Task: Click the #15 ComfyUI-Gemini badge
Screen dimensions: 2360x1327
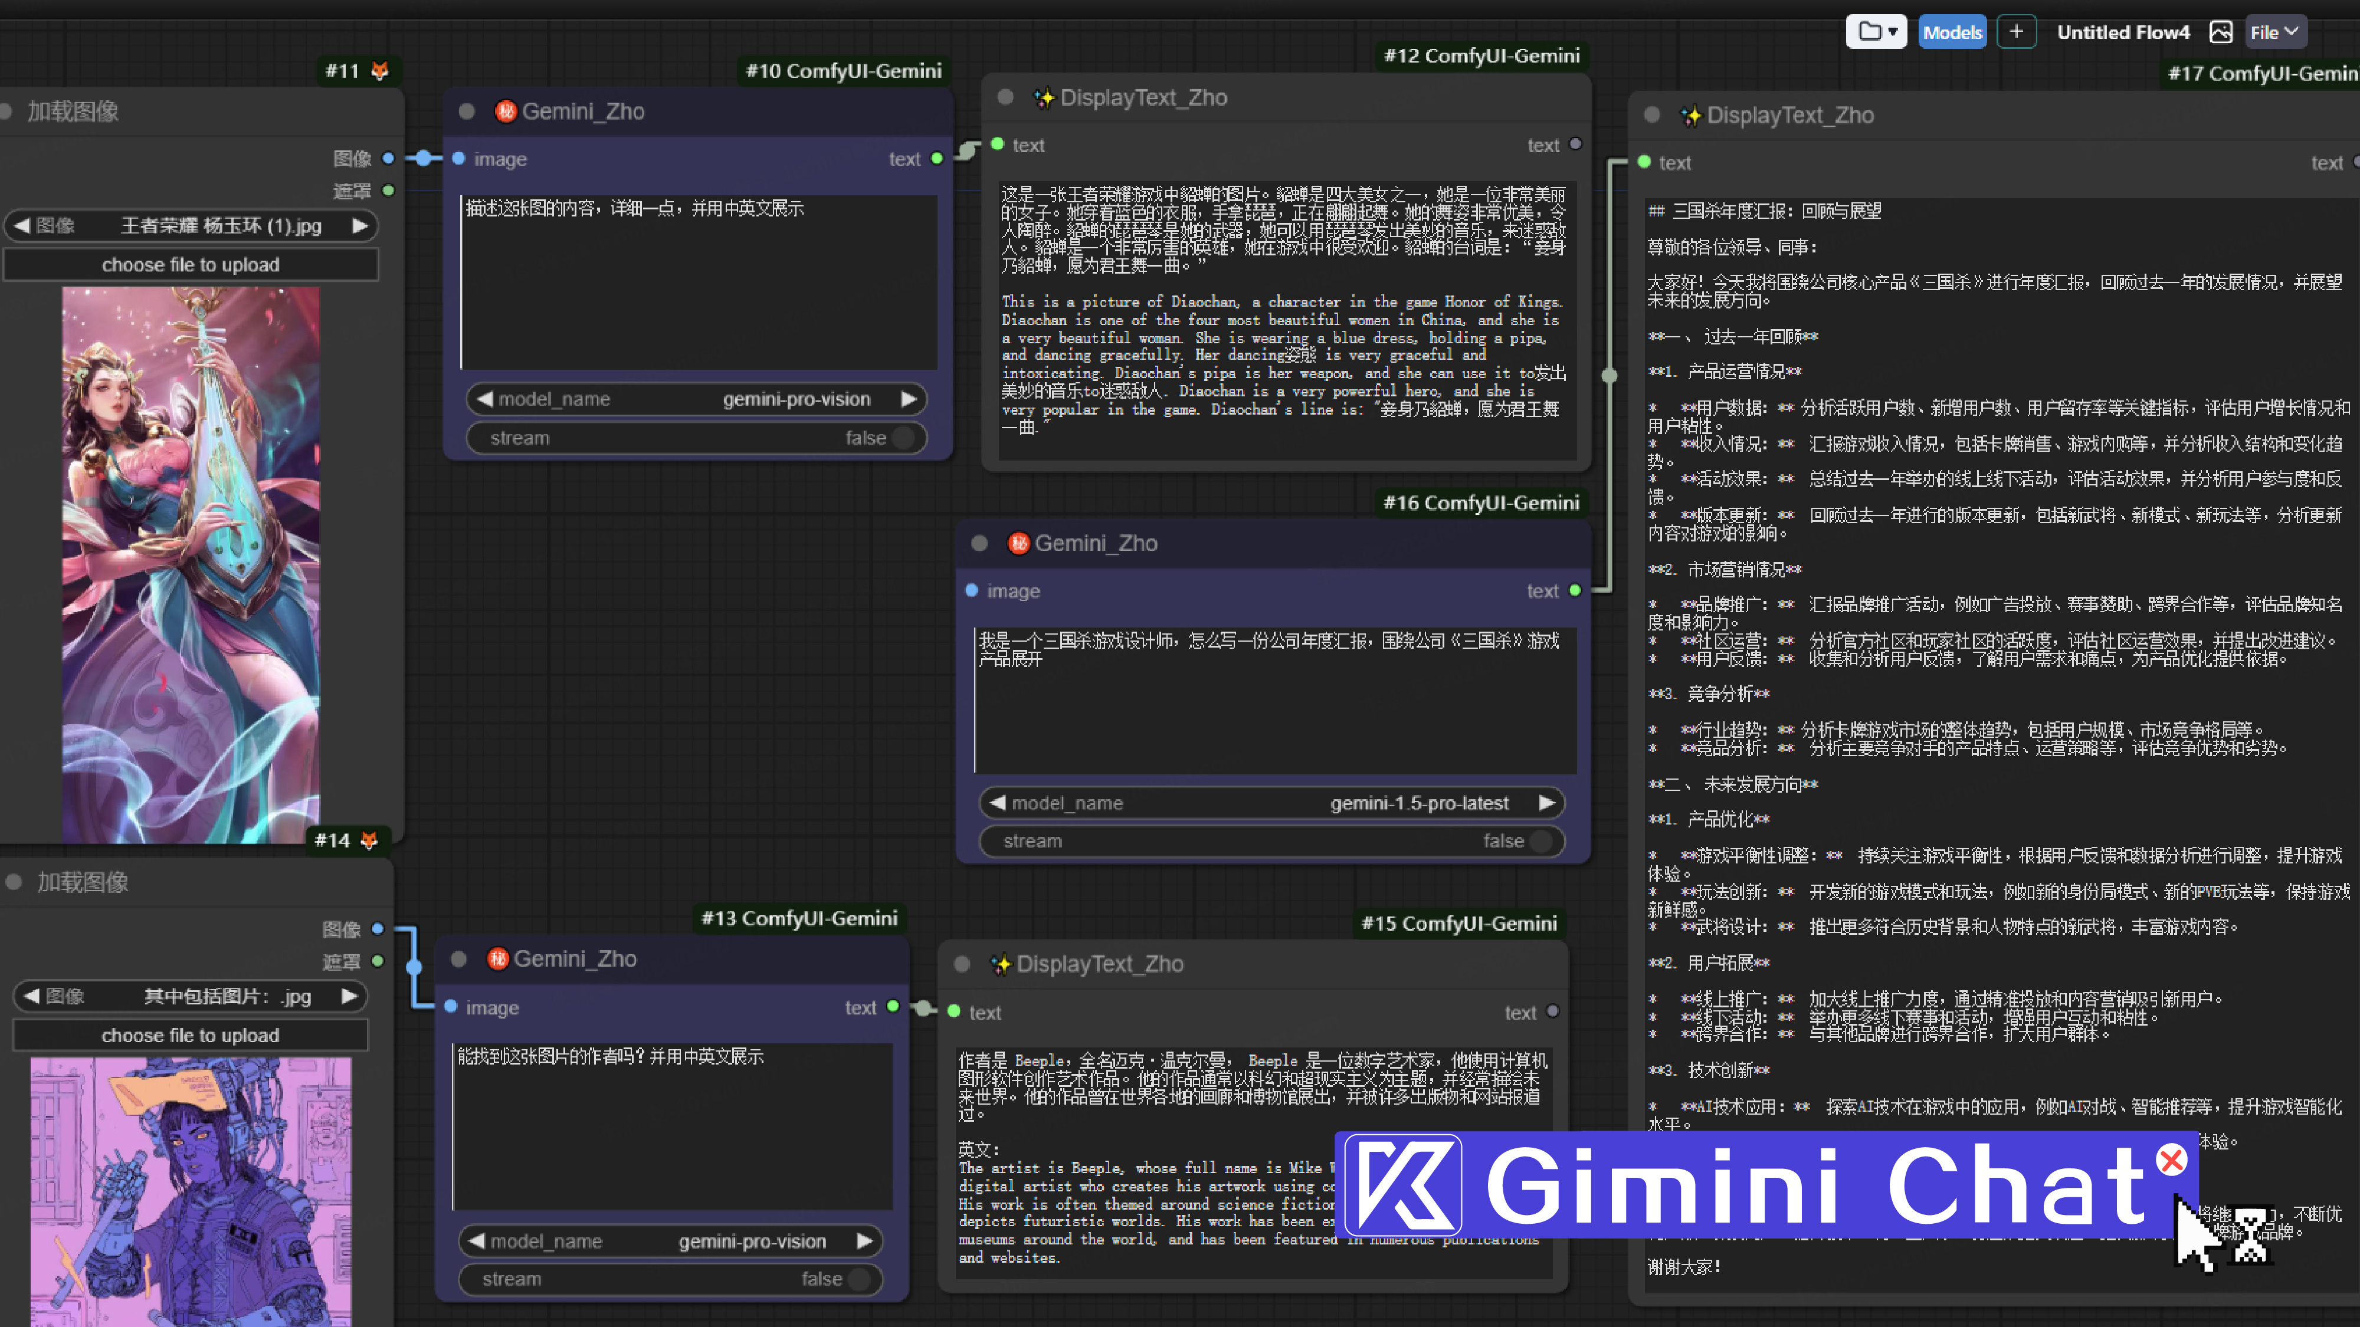Action: coord(1460,923)
